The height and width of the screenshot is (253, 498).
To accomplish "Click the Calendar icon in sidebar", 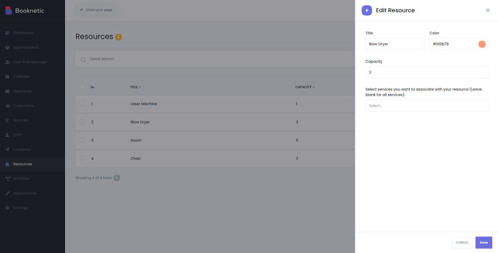I will [x=7, y=76].
